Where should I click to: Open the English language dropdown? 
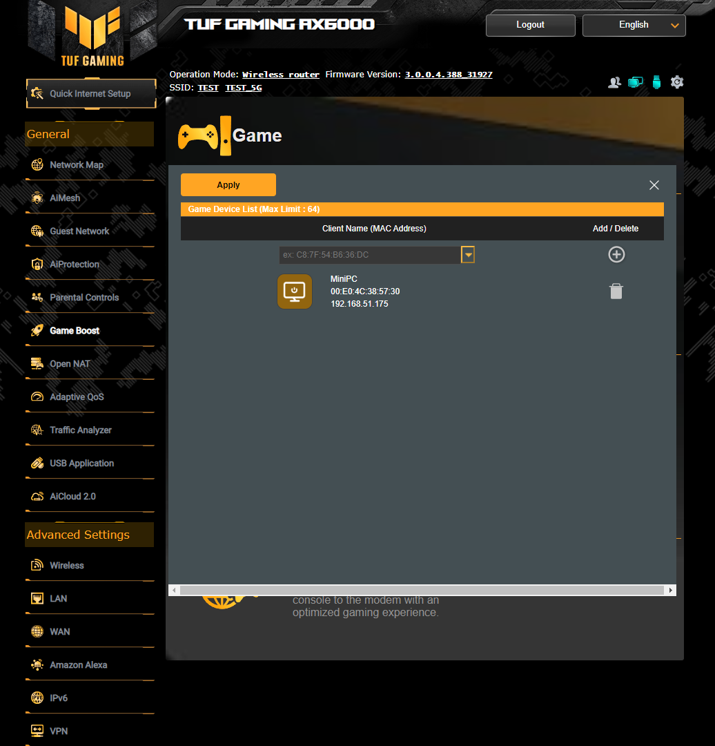click(x=634, y=26)
